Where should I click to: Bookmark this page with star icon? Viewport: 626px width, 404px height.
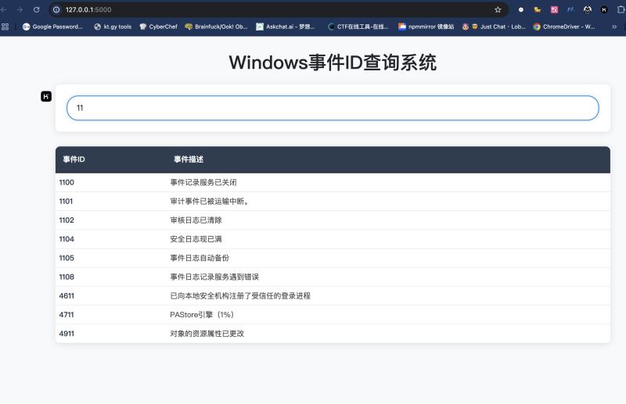coord(498,9)
